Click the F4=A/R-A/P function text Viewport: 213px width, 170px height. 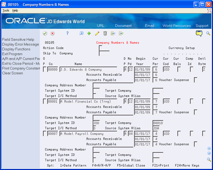[102, 165]
